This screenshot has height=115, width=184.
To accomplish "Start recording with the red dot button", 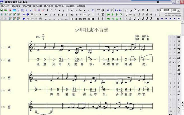I will pos(10,10).
